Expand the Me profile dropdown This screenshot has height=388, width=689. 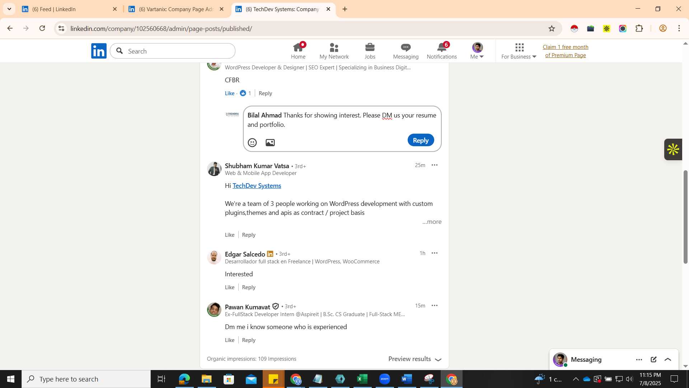click(477, 51)
